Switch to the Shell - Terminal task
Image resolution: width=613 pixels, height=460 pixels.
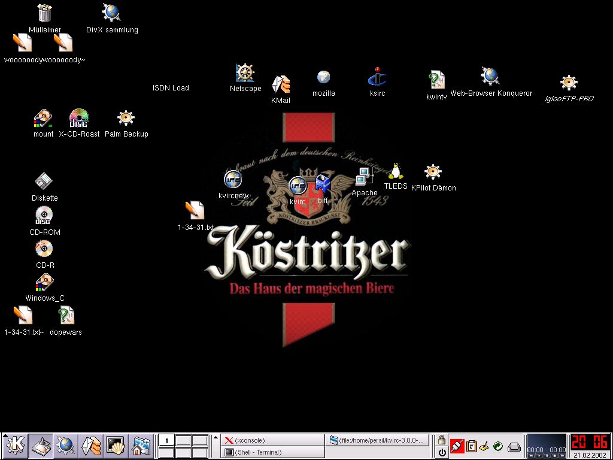point(272,452)
